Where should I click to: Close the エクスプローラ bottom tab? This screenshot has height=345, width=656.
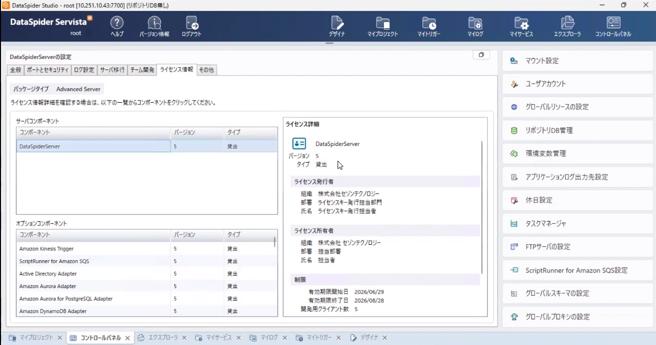(185, 338)
